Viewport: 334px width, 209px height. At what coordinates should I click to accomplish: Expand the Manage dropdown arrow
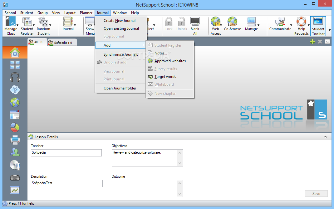tap(258, 25)
